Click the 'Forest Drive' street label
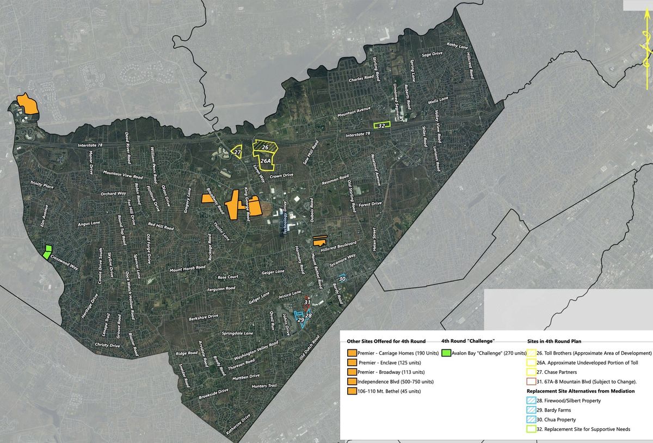 point(370,205)
